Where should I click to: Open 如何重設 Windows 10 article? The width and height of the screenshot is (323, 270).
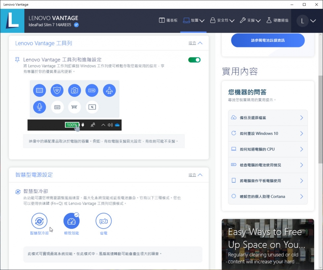click(268, 134)
